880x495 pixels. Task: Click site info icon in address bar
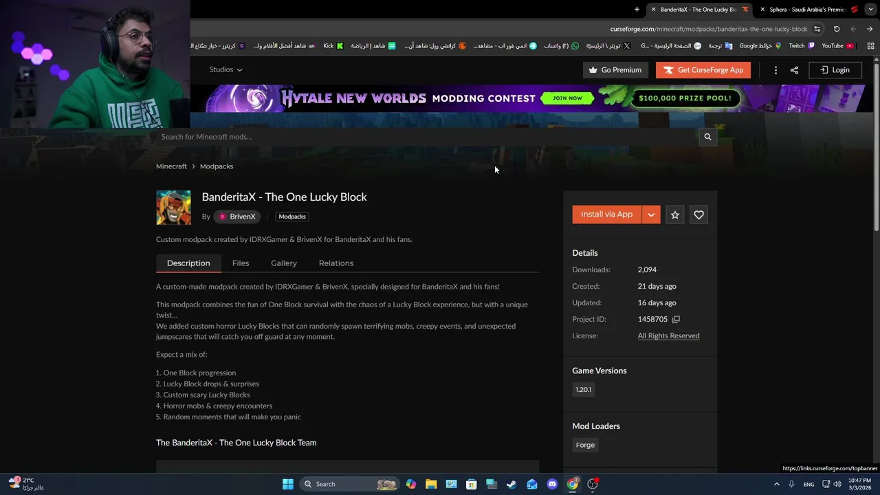pyautogui.click(x=817, y=29)
